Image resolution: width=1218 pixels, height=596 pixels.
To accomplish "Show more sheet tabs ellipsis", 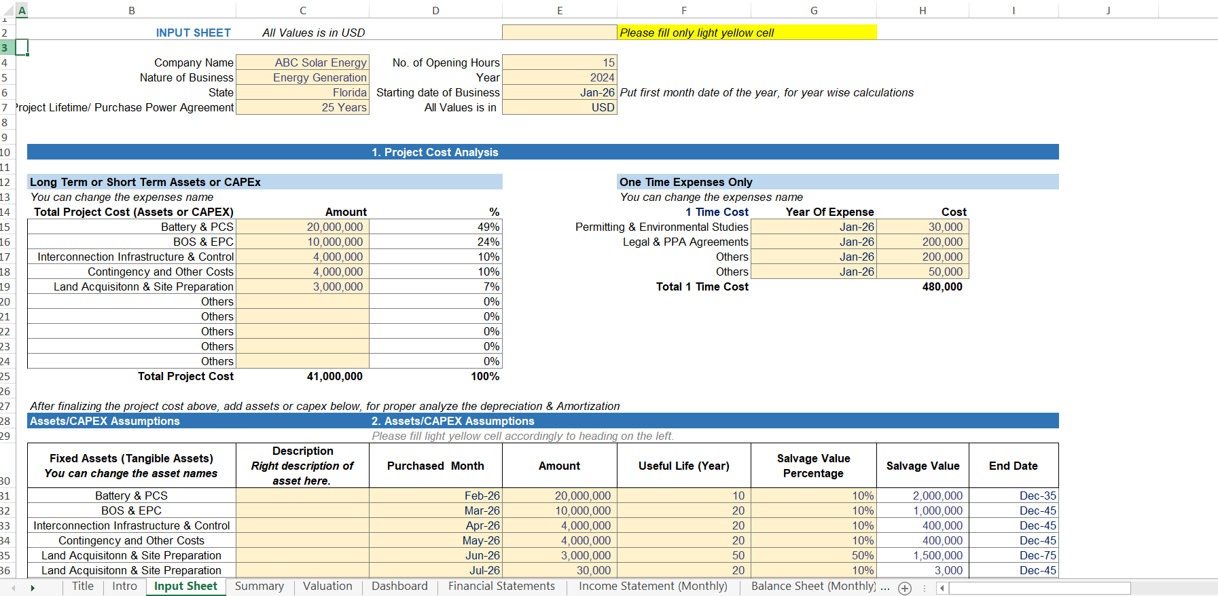I will pyautogui.click(x=885, y=587).
